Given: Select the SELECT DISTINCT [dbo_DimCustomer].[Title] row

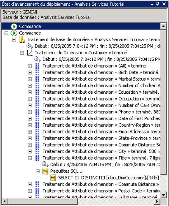Looking at the screenshot, I should coord(108,178).
